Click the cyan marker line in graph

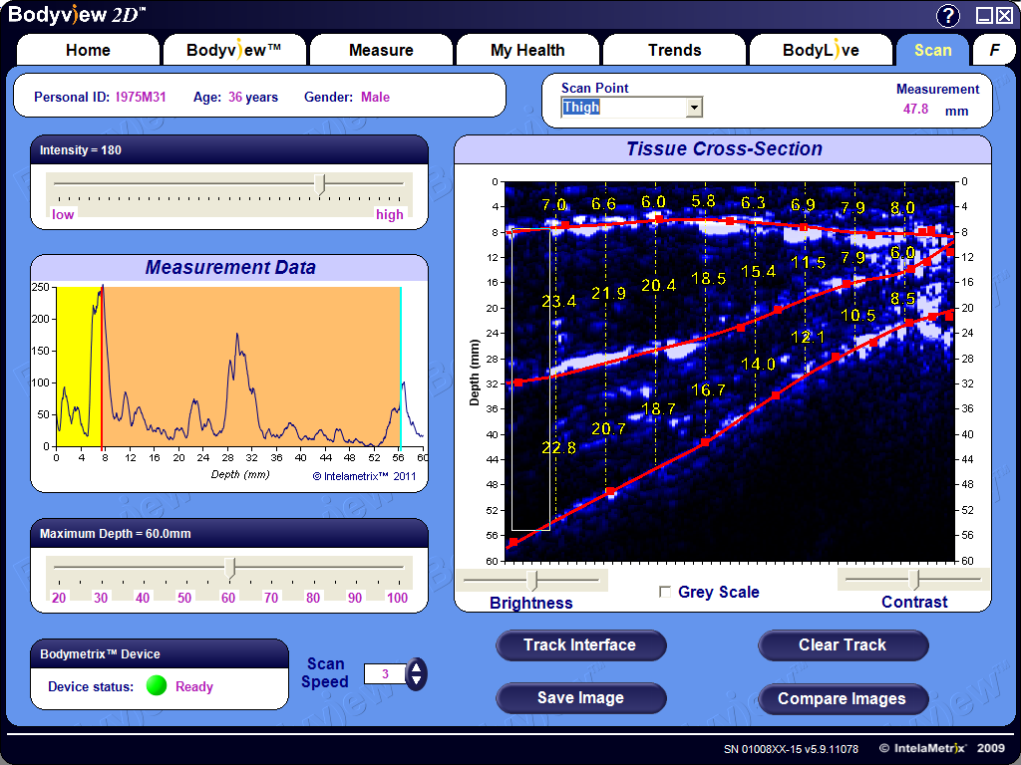pos(401,367)
